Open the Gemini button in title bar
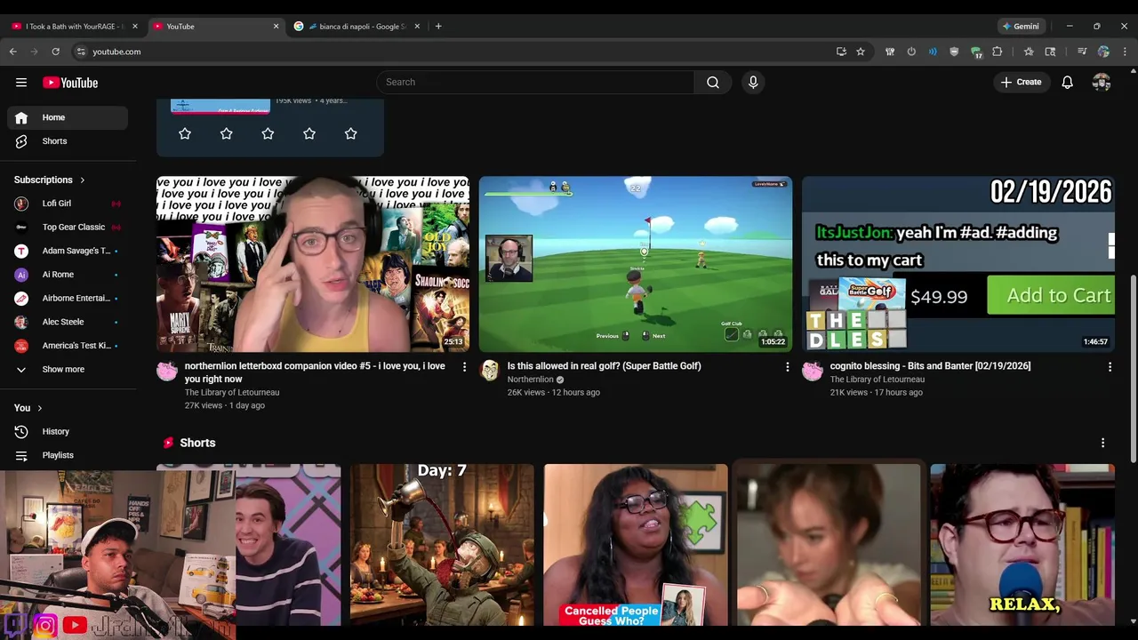Image resolution: width=1138 pixels, height=640 pixels. pyautogui.click(x=1021, y=26)
